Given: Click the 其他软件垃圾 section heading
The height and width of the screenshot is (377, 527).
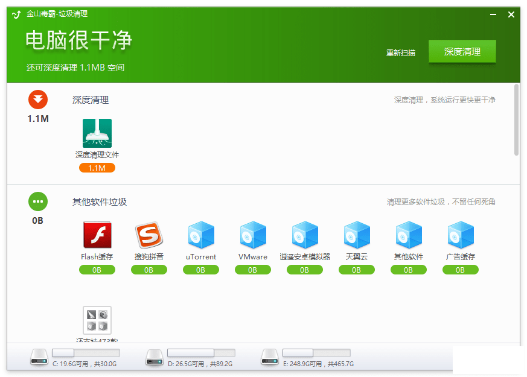Looking at the screenshot, I should (100, 201).
